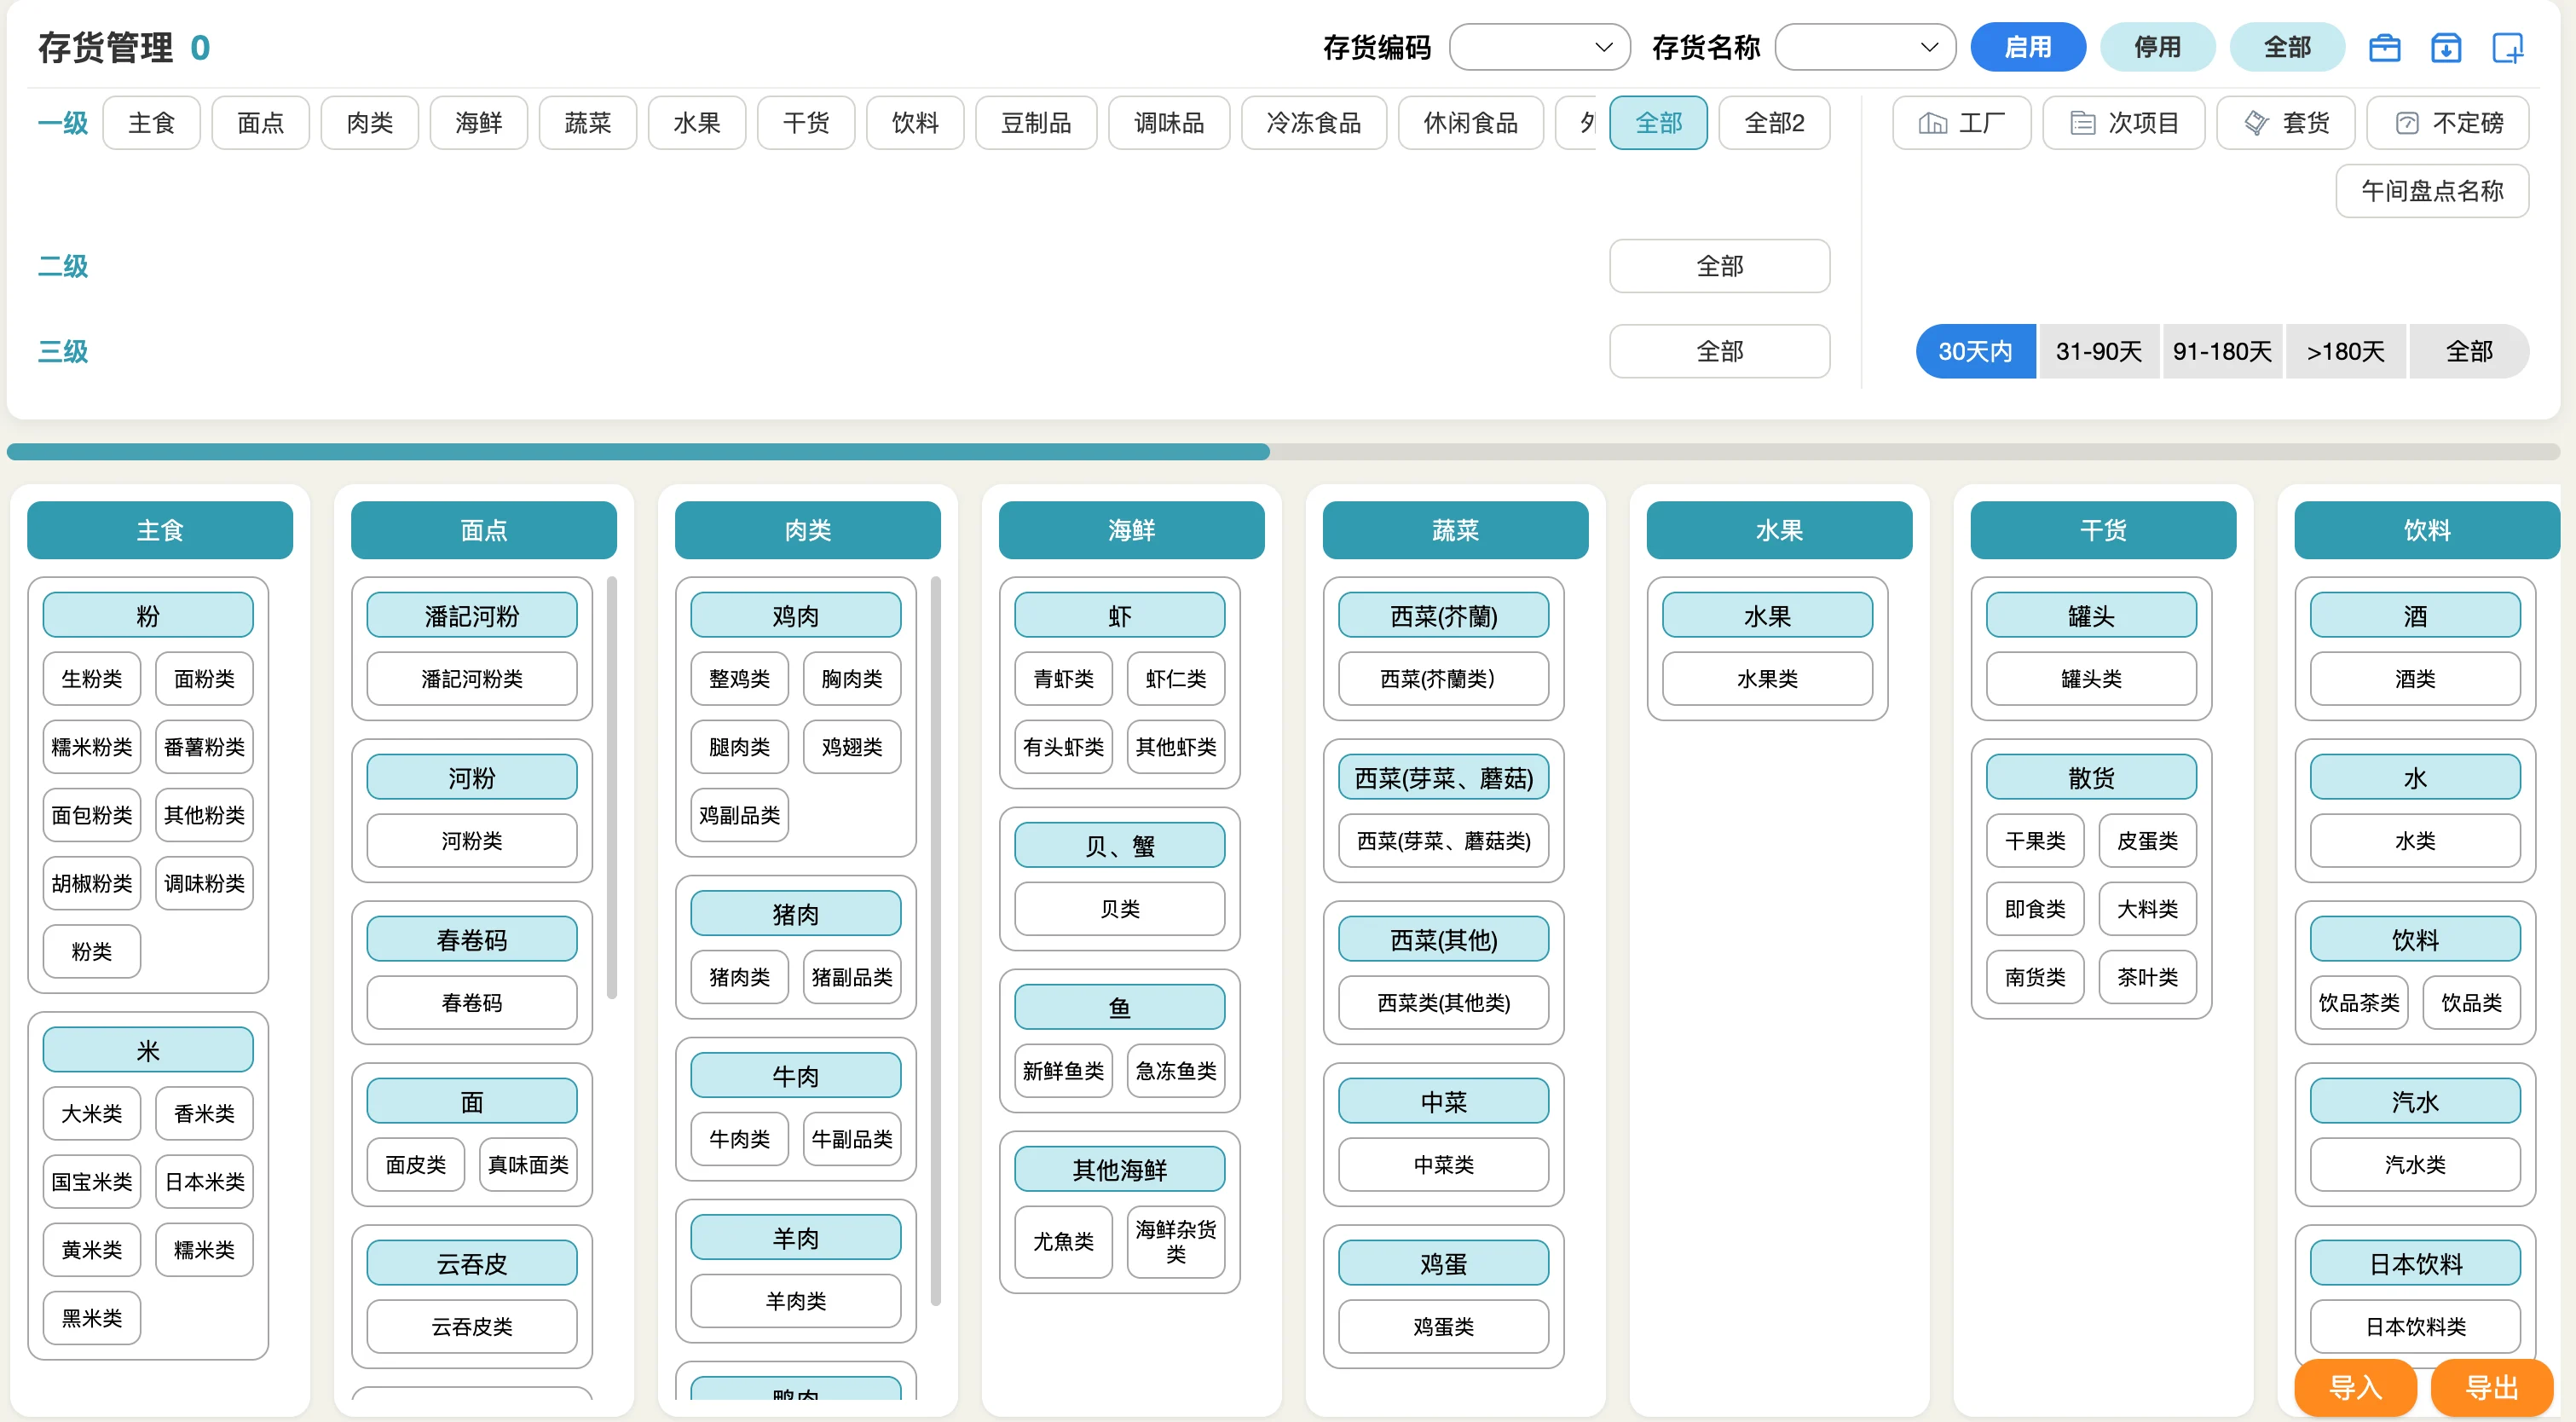
Task: Select the >180天 period option
Action: (2346, 351)
